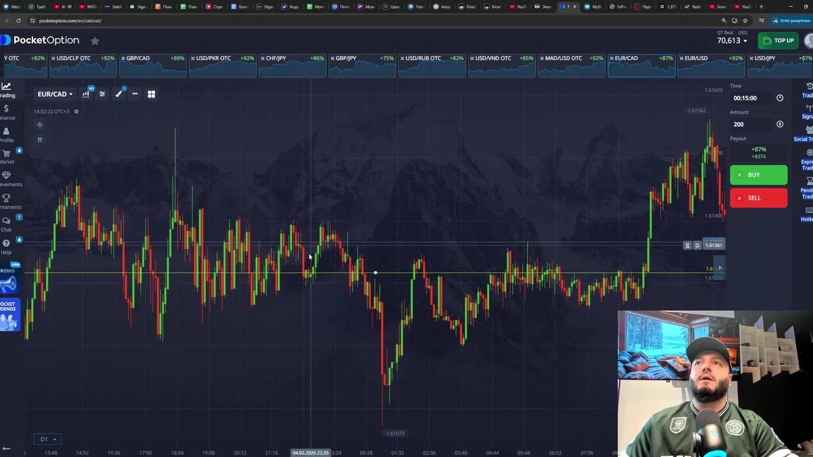Screen dimensions: 813x457
Task: Open the multi-chart grid layout icon
Action: [x=151, y=94]
